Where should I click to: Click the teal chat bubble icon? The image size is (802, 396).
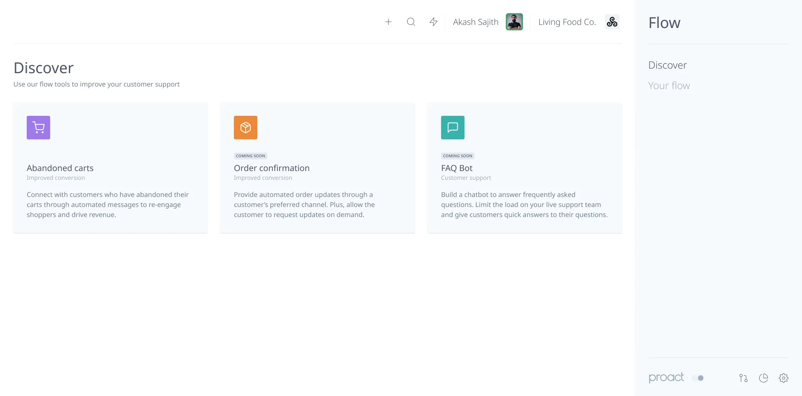453,128
